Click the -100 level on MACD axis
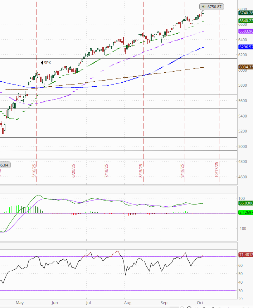Image resolution: width=253 pixels, height=308 pixels. [x=242, y=228]
